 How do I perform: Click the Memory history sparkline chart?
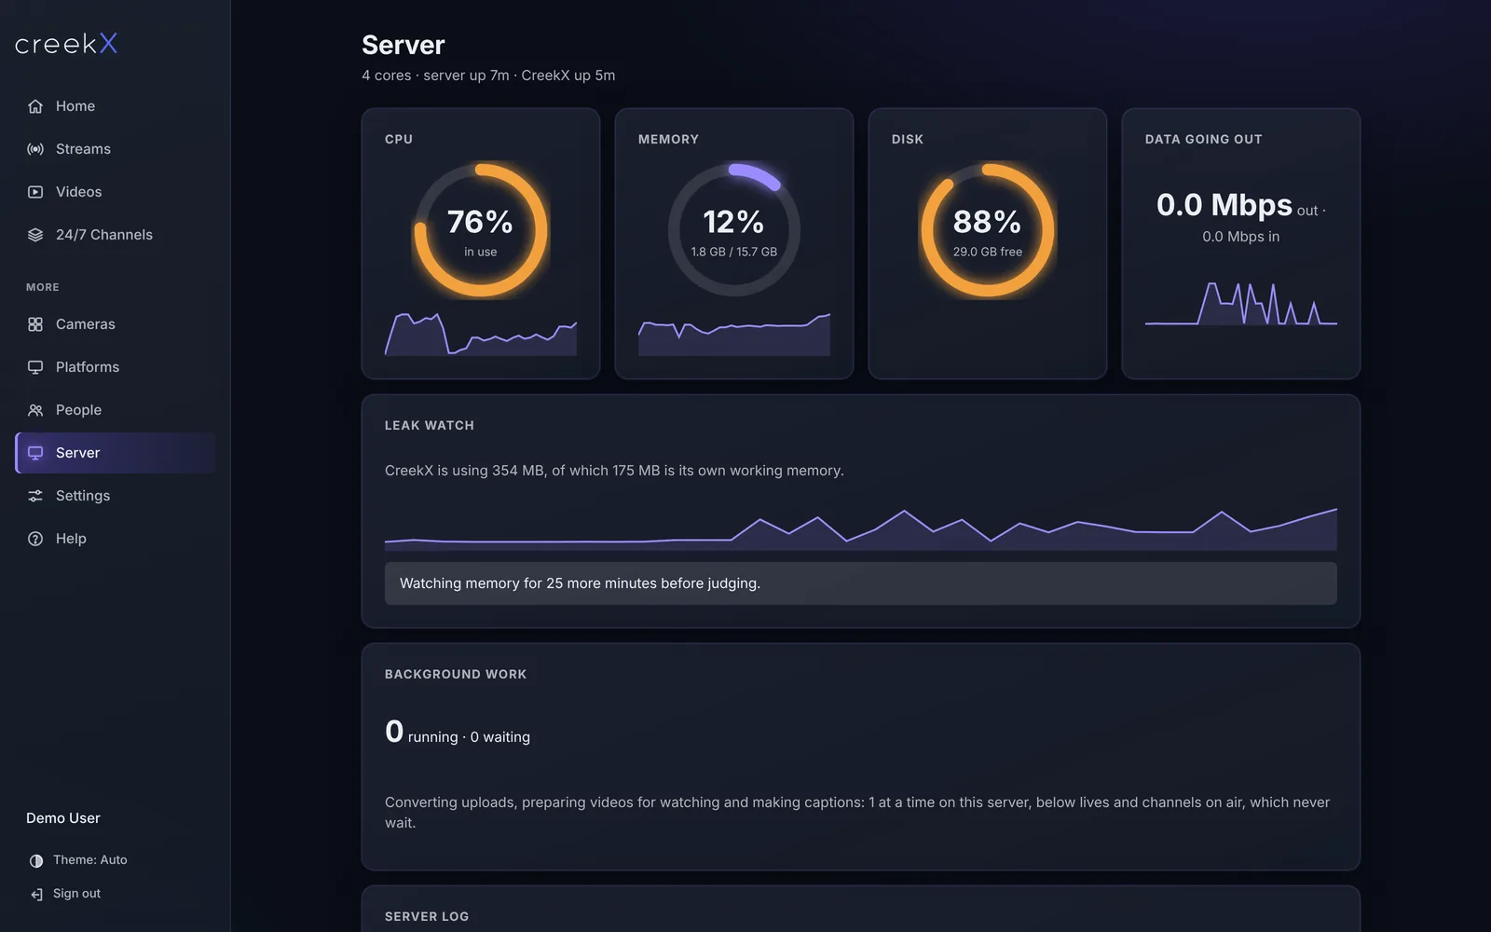pyautogui.click(x=734, y=334)
